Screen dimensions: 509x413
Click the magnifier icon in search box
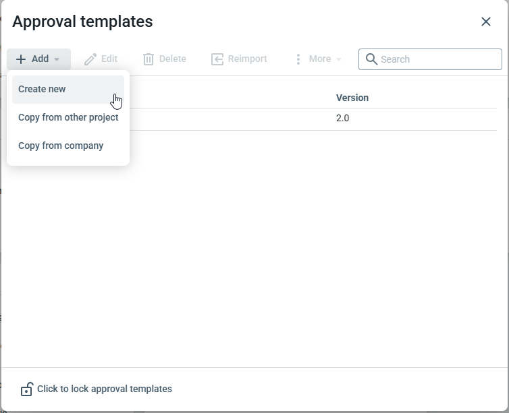pyautogui.click(x=371, y=59)
